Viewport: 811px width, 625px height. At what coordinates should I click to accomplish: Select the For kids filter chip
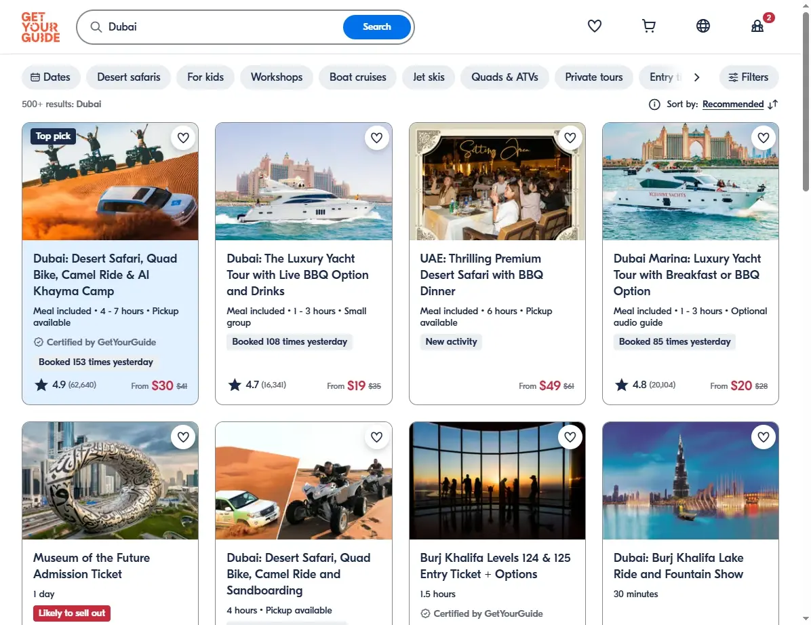(x=205, y=77)
